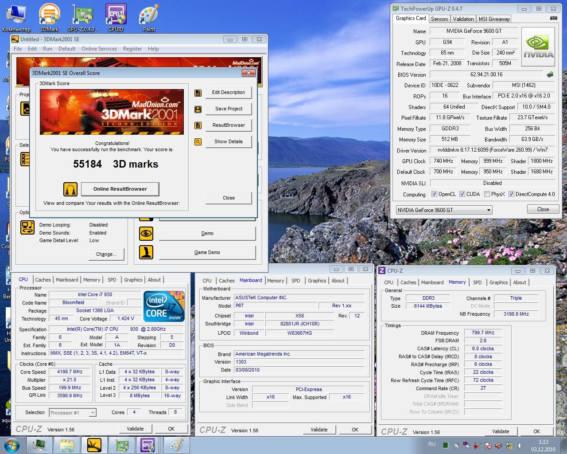Screen dimensions: 567x454
Task: Click the Change... button in Options
Action: point(106,254)
